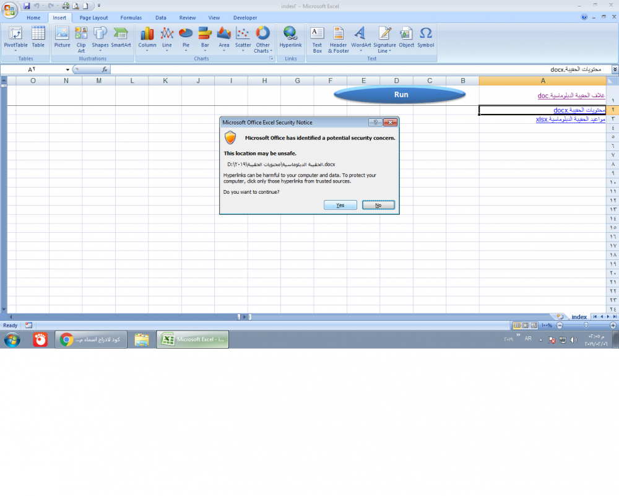Switch to Page Layout view in status bar
The height and width of the screenshot is (496, 619).
526,325
